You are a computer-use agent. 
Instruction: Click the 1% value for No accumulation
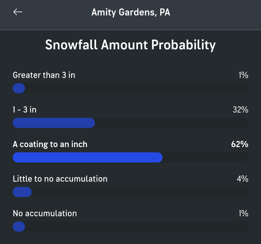pyautogui.click(x=243, y=213)
